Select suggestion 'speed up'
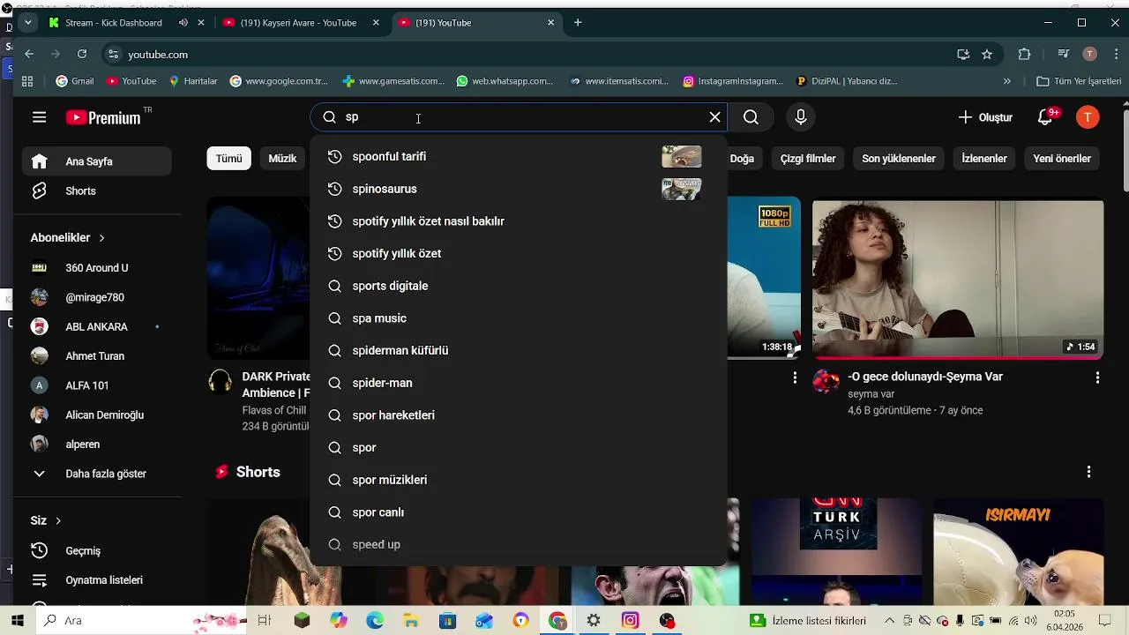Screen dimensions: 1129x635 click(x=518, y=545)
